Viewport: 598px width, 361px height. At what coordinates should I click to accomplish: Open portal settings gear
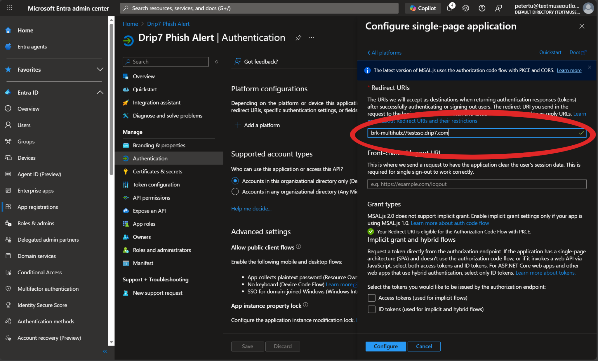pyautogui.click(x=466, y=8)
